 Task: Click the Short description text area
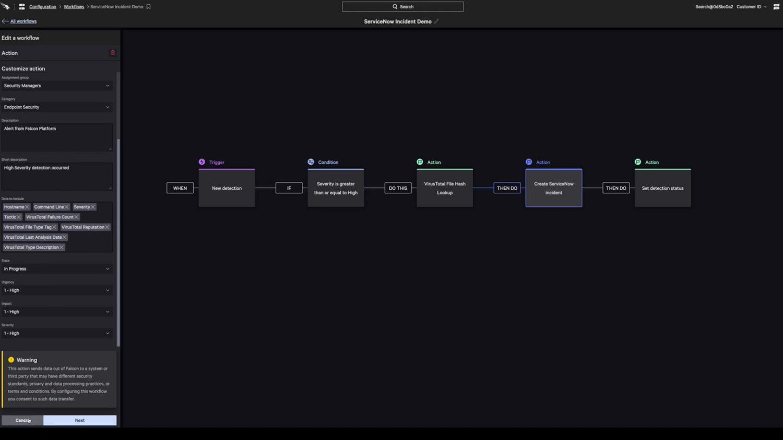(x=57, y=176)
